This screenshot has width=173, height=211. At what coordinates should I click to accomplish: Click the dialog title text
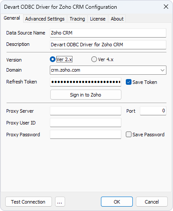click(60, 7)
